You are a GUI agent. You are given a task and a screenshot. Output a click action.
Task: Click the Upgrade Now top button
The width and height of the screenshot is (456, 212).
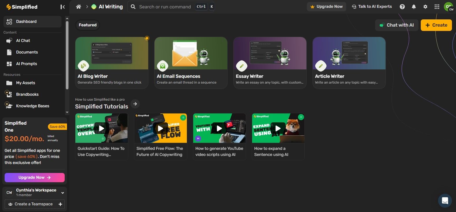(x=327, y=7)
